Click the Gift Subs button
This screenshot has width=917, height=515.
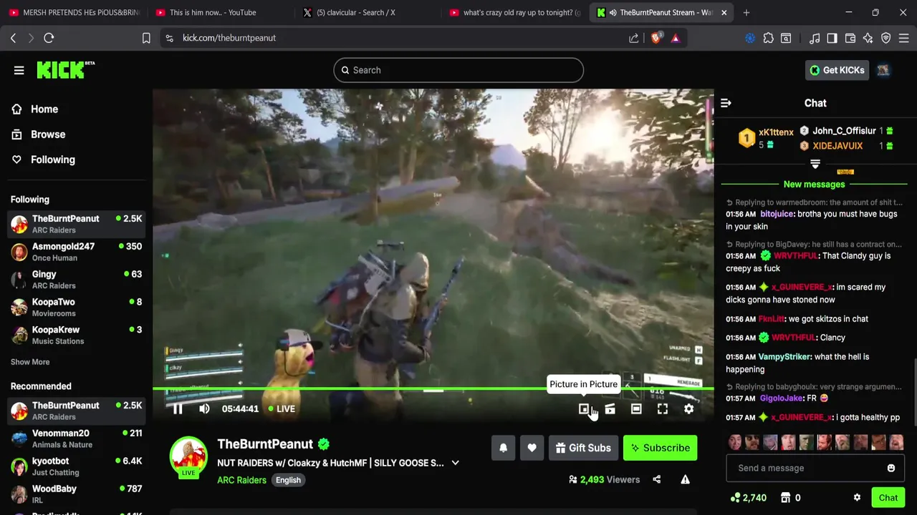coord(583,448)
